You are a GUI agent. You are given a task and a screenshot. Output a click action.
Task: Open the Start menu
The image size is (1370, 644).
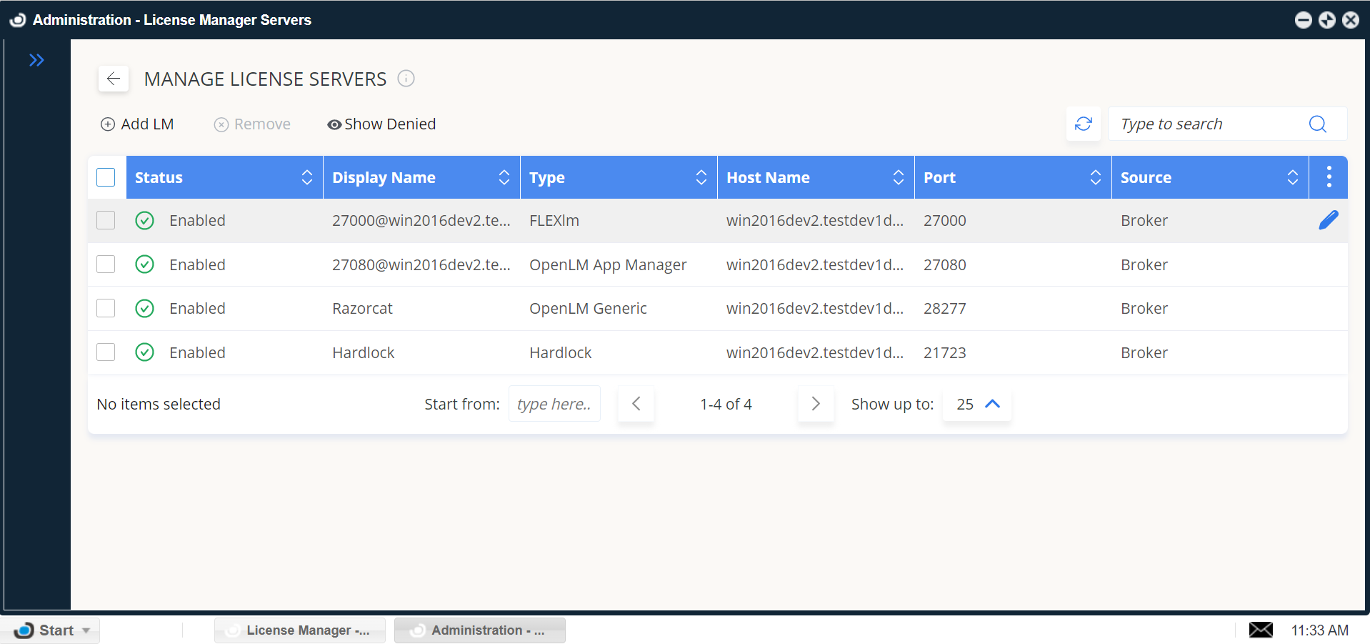(50, 630)
